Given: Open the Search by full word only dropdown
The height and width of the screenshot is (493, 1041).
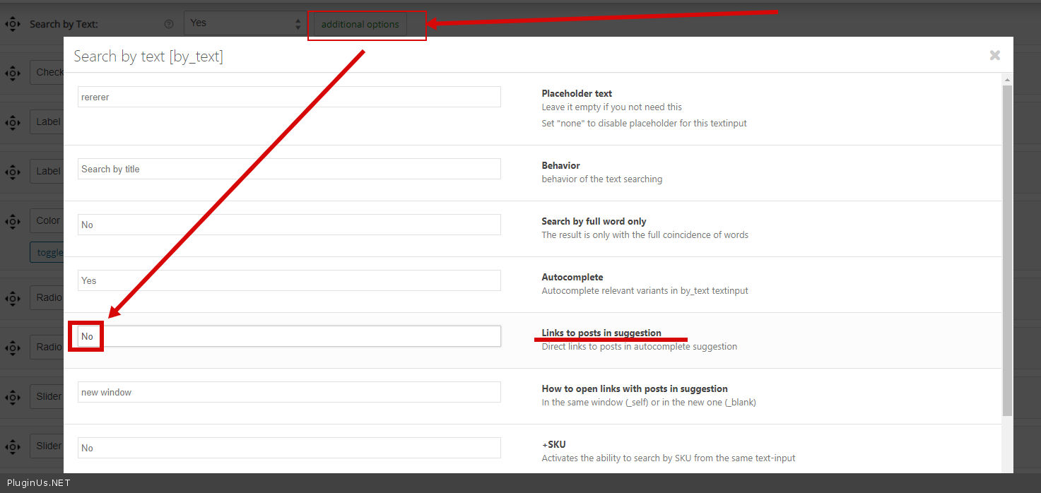Looking at the screenshot, I should [x=289, y=225].
